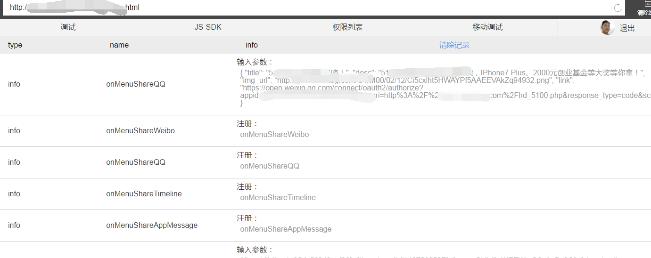This screenshot has width=651, height=258.
Task: Reload the page with the refresh icon
Action: (618, 8)
